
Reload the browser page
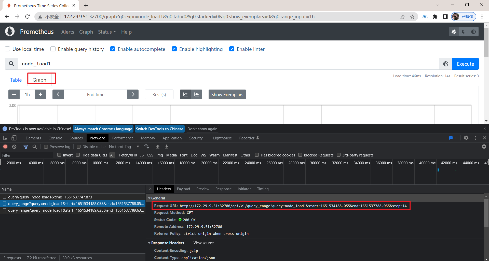click(x=28, y=17)
